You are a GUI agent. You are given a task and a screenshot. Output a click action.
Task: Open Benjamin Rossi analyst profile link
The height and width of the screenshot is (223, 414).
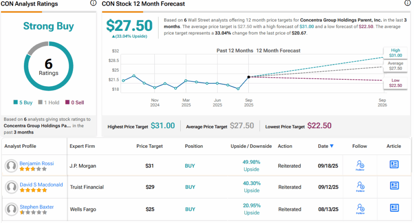37,163
